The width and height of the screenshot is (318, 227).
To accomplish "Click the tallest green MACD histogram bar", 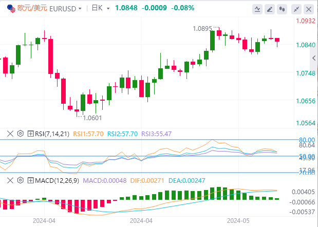I will pos(219,193).
